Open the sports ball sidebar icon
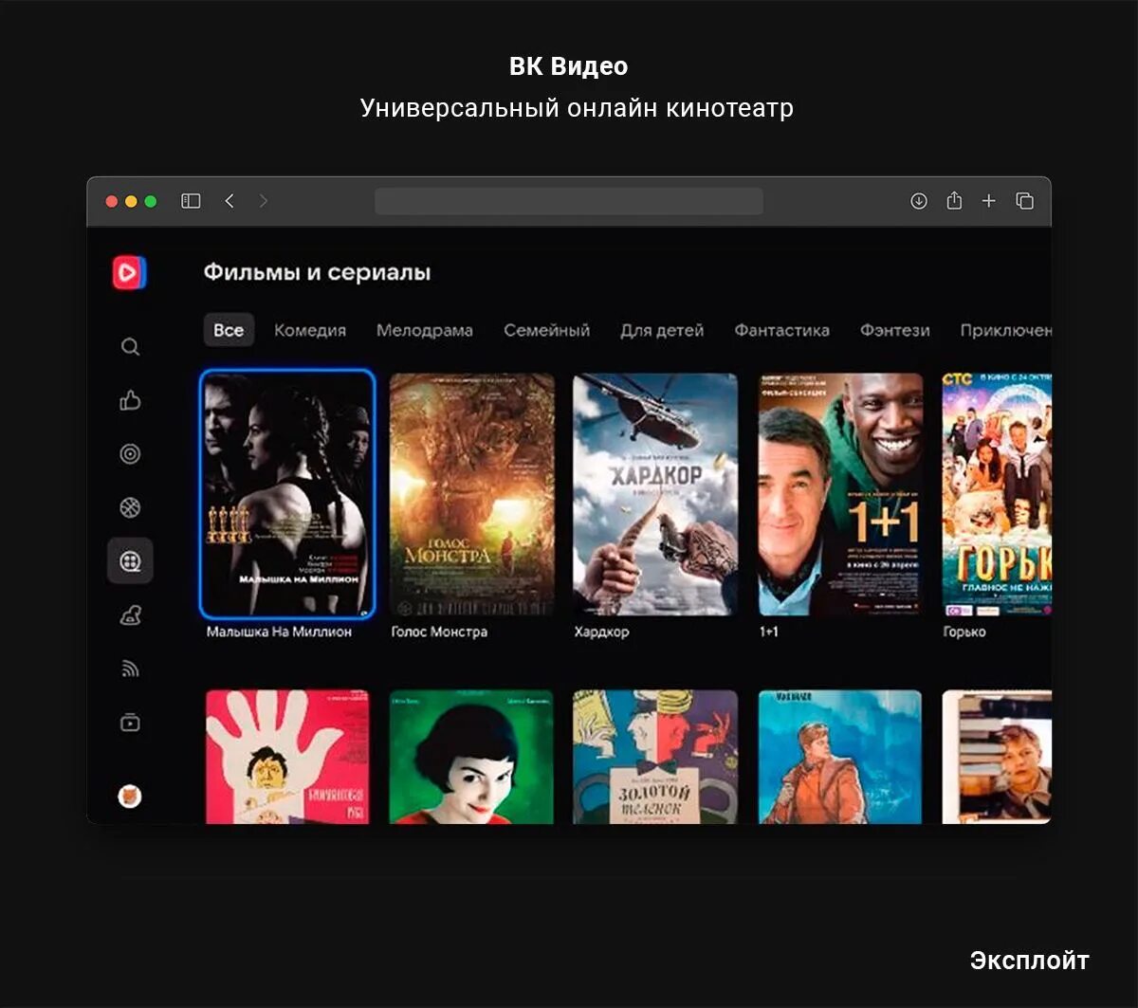 tap(131, 507)
